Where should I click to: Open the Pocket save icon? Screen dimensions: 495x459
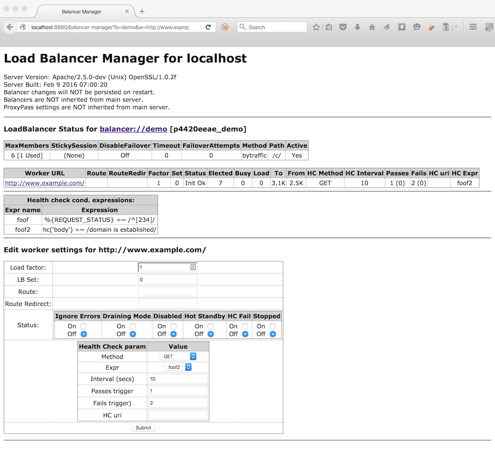tap(343, 27)
